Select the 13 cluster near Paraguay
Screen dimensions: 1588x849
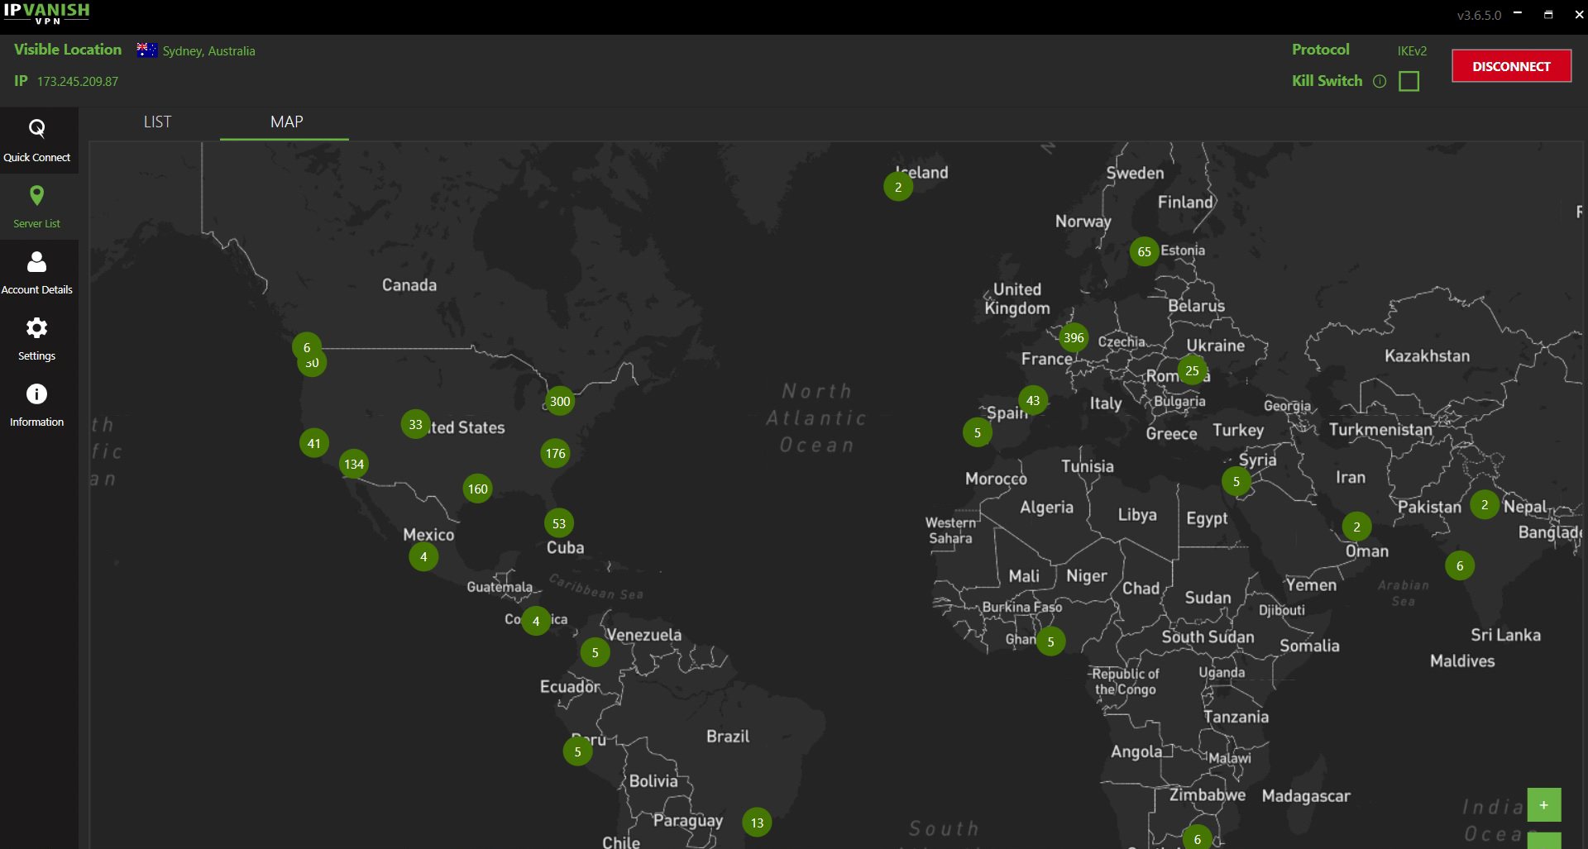point(757,823)
